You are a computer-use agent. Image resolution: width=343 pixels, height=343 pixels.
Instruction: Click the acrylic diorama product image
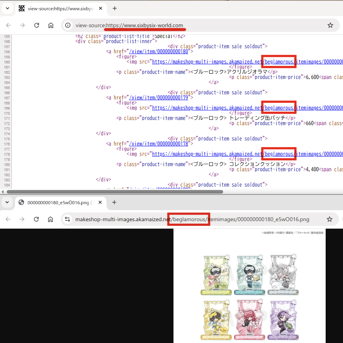[250, 286]
